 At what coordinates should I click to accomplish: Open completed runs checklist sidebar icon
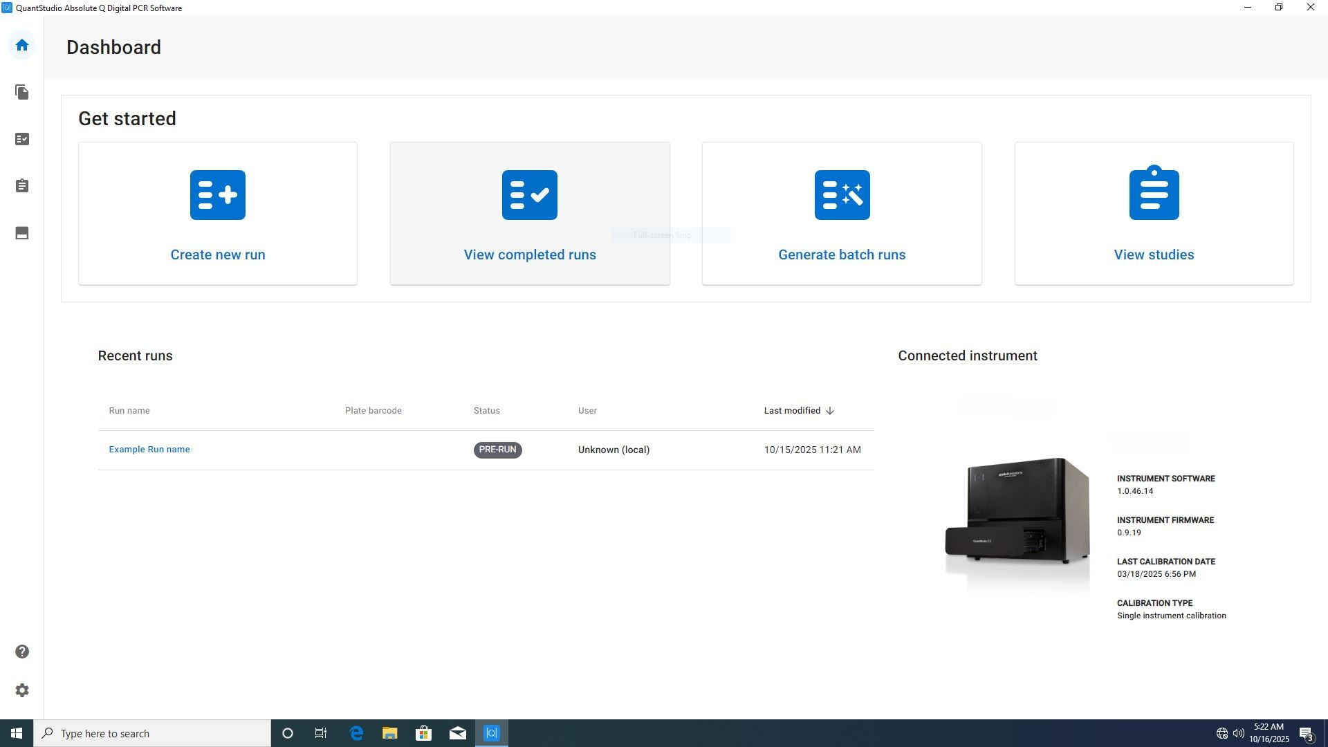pyautogui.click(x=22, y=139)
